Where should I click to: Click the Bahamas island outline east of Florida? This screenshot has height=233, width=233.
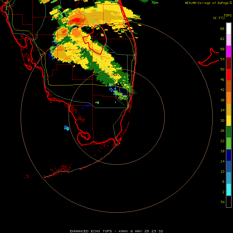click(x=209, y=57)
